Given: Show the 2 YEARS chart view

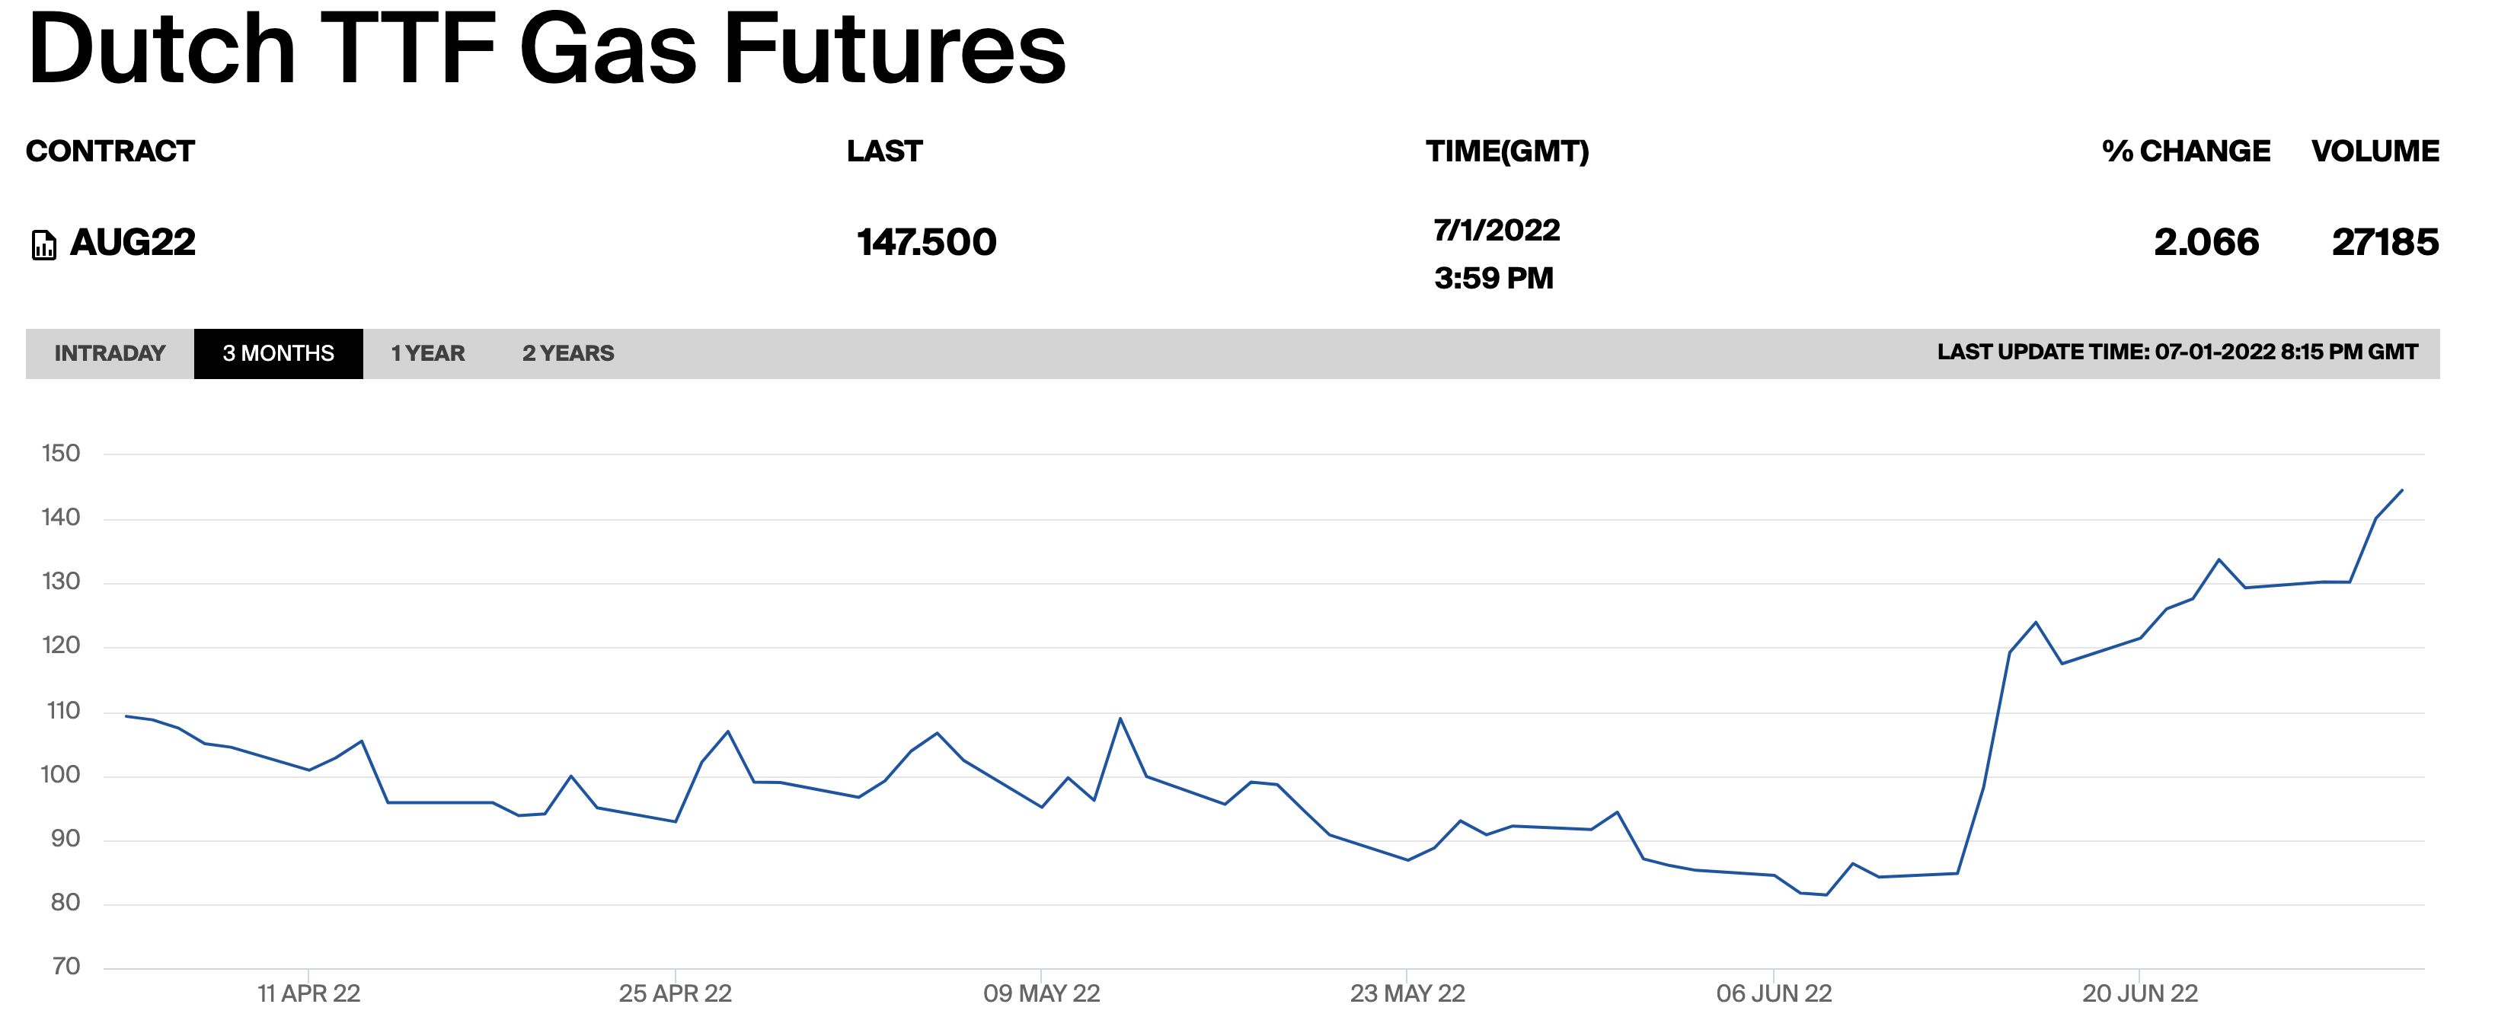Looking at the screenshot, I should point(567,353).
